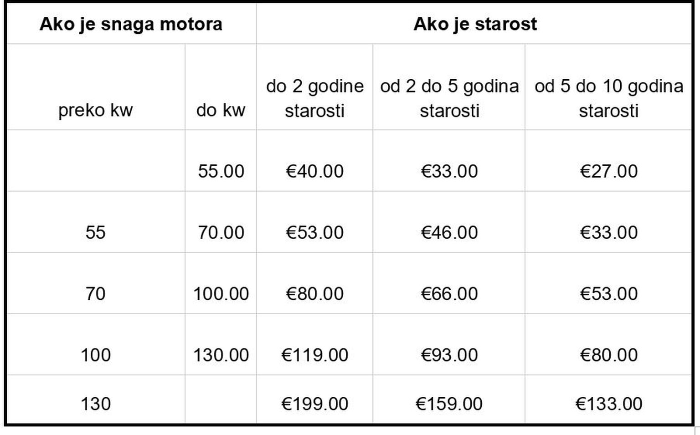This screenshot has height=435, width=700.
Task: Click the 130.00 cell in 'do kw' column
Action: pos(221,355)
